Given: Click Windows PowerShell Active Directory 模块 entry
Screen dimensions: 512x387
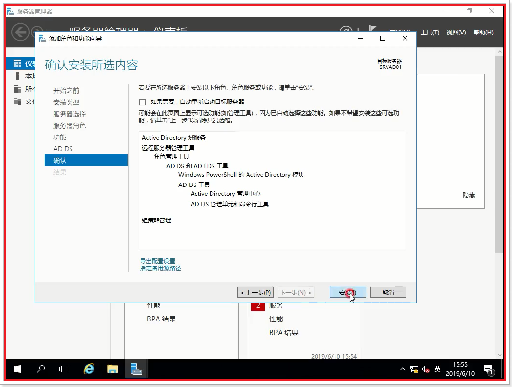Looking at the screenshot, I should [241, 174].
